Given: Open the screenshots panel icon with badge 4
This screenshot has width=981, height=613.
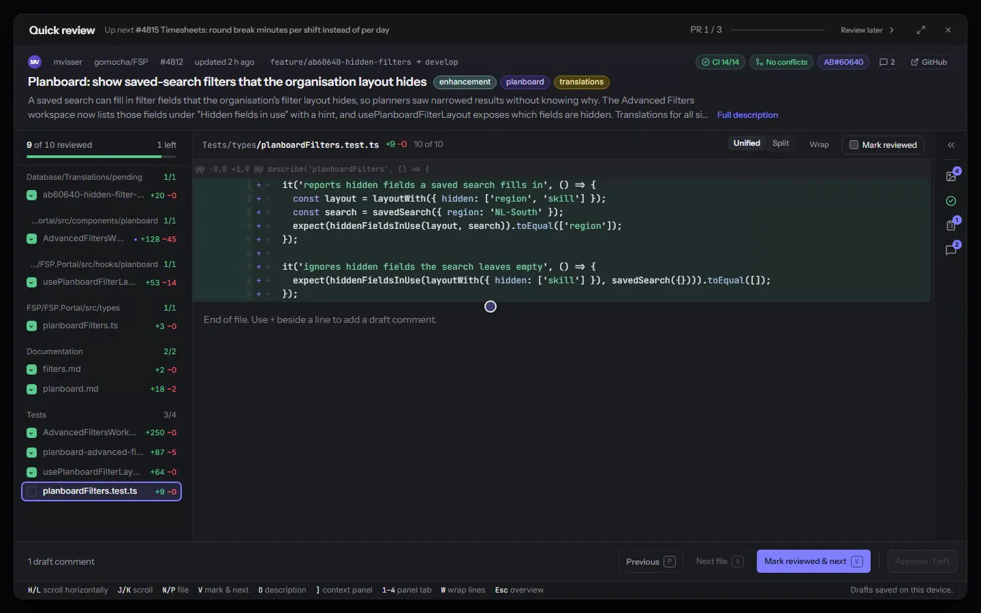Looking at the screenshot, I should (x=952, y=176).
